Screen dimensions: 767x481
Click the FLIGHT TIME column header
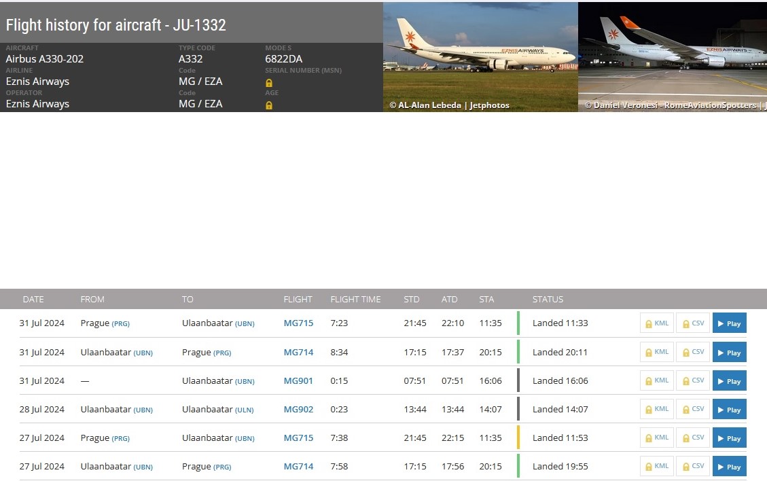pyautogui.click(x=355, y=299)
